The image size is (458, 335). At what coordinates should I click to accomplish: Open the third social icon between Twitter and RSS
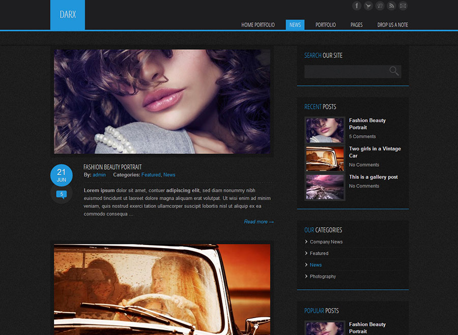click(380, 6)
